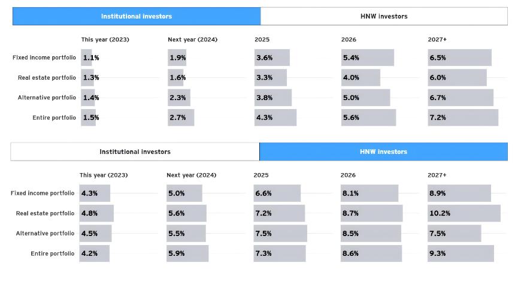Image resolution: width=515 pixels, height=281 pixels.
Task: Click the 4.0% Real estate 2026 bar
Action: pyautogui.click(x=360, y=77)
